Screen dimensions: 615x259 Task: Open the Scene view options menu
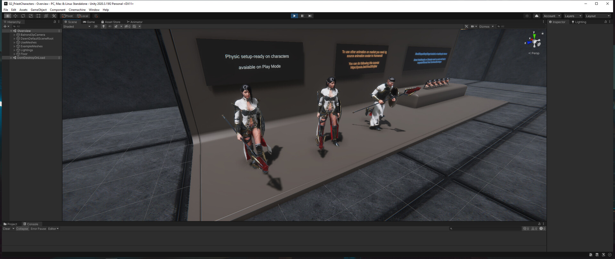(543, 22)
